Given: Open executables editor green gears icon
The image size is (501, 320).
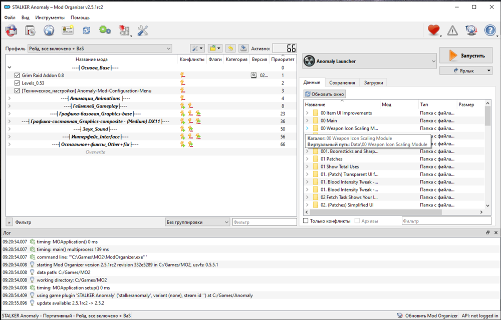Looking at the screenshot, I should [105, 30].
